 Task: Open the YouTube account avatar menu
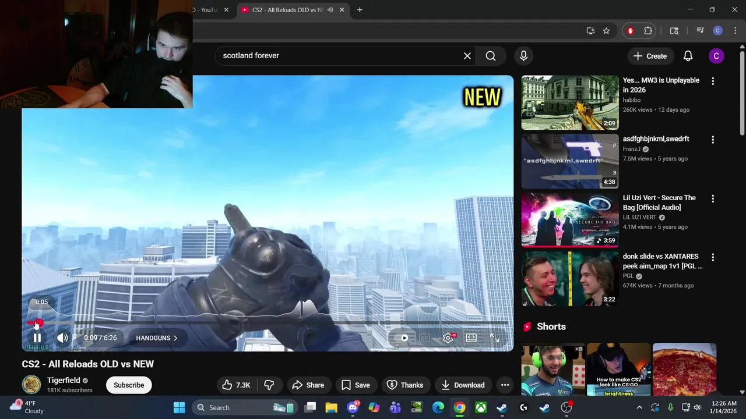coord(716,56)
